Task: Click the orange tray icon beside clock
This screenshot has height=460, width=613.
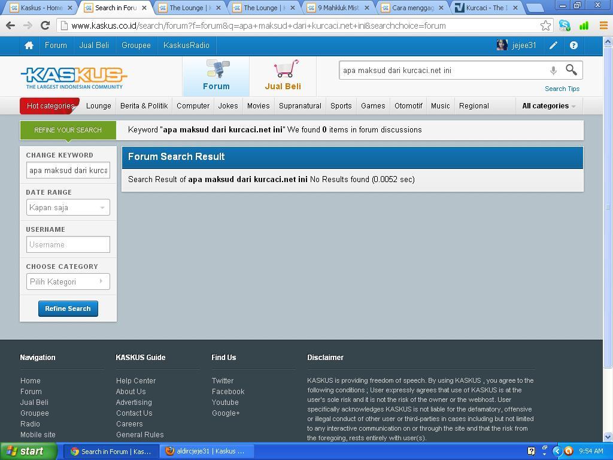Action: coord(569,452)
